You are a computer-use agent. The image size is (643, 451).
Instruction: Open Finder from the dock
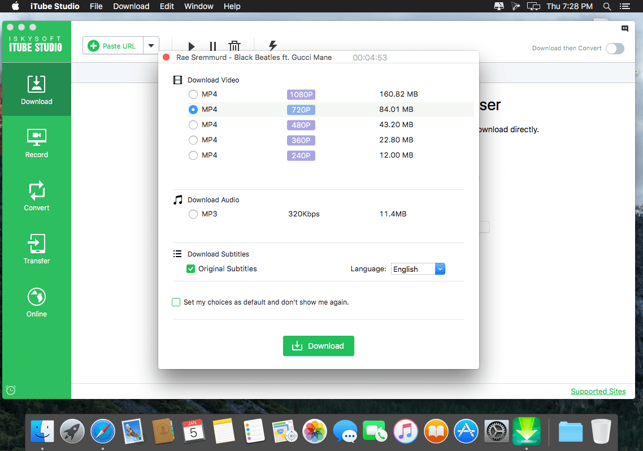(42, 431)
